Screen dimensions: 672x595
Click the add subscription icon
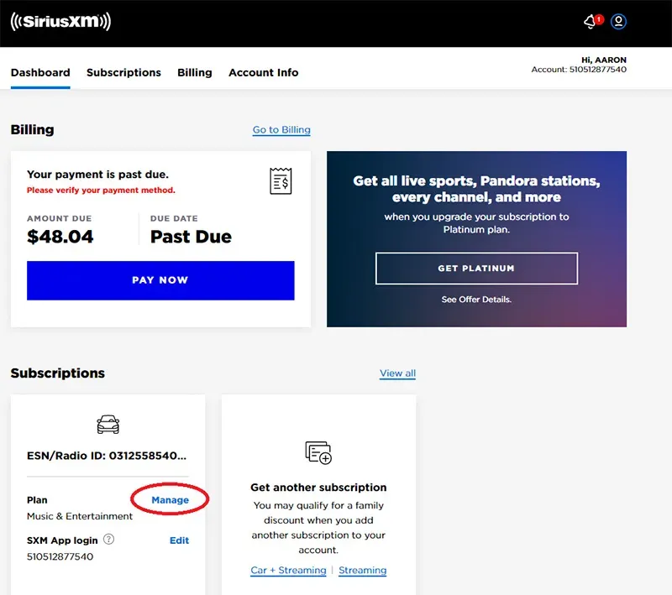[x=318, y=453]
